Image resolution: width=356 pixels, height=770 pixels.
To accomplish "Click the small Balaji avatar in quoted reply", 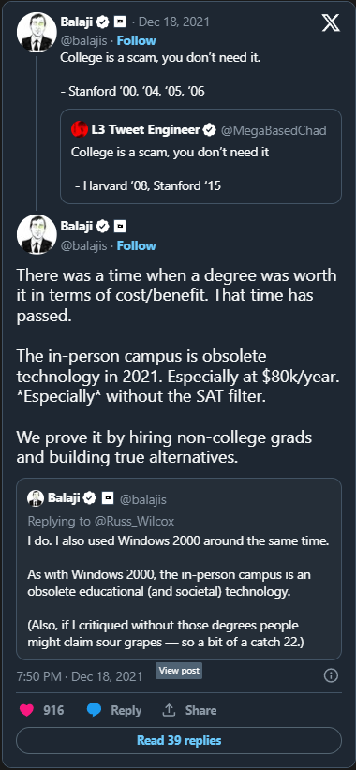I will tap(36, 498).
